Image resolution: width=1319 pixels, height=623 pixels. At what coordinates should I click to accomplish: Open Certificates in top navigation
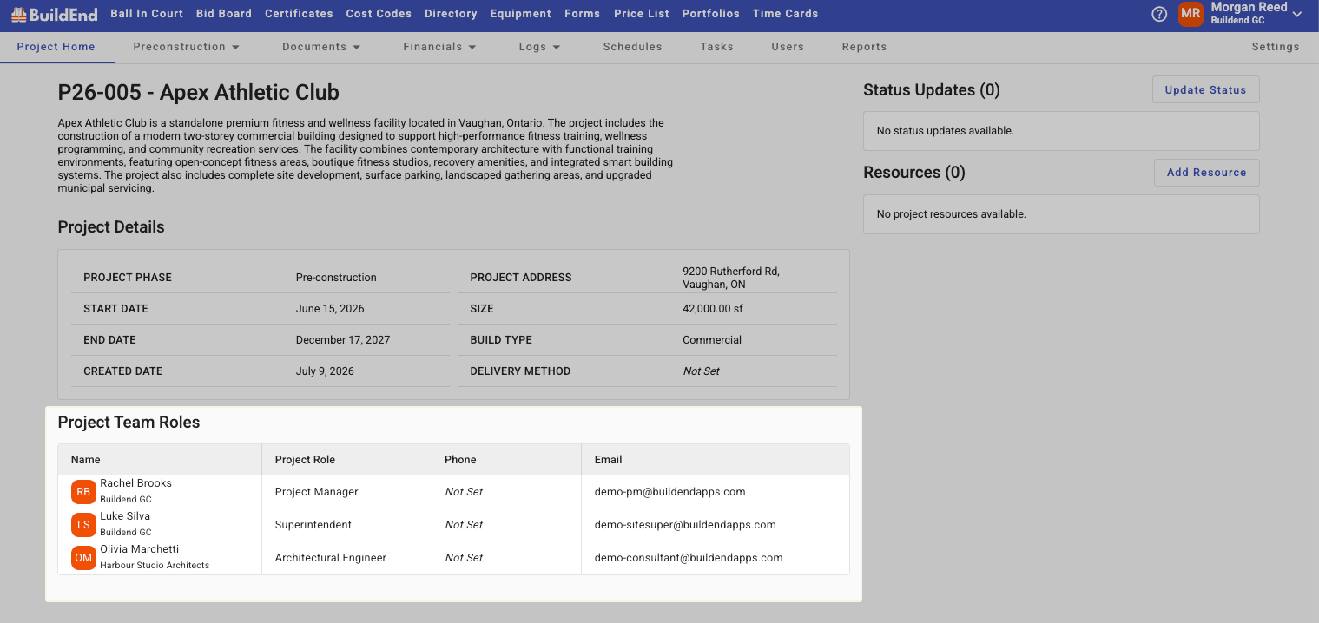coord(299,14)
